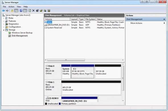Open Help with the blue question-mark icon
This screenshot has width=168, height=111.
[21, 11]
